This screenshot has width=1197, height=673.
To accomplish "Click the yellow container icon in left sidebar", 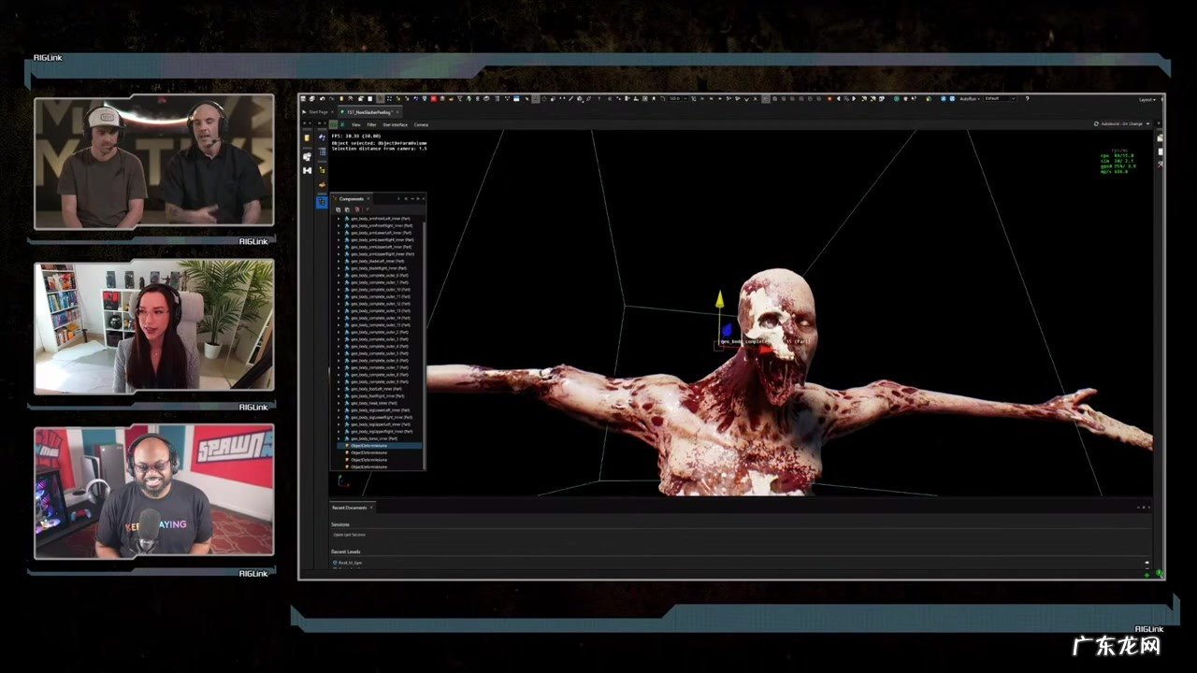I will tap(308, 136).
